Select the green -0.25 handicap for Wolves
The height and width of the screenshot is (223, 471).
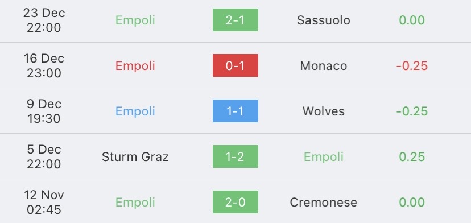coord(412,111)
